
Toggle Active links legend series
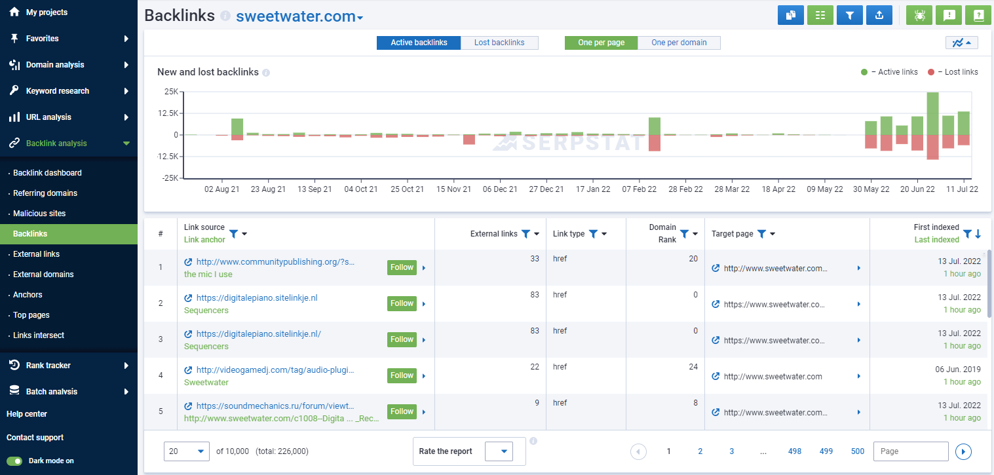889,72
